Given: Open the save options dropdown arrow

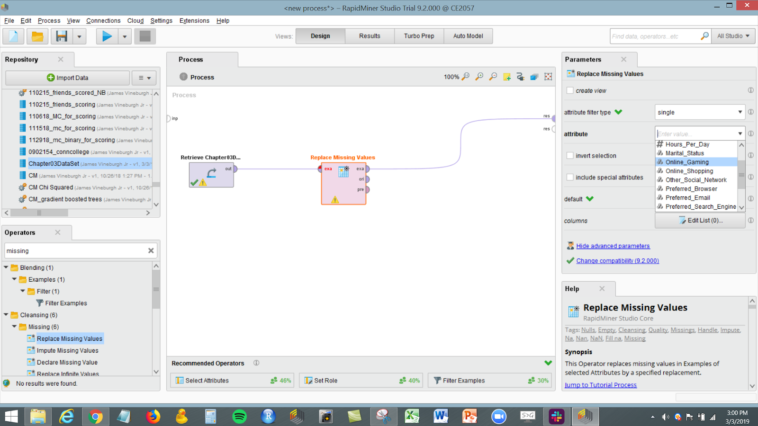Looking at the screenshot, I should point(79,36).
